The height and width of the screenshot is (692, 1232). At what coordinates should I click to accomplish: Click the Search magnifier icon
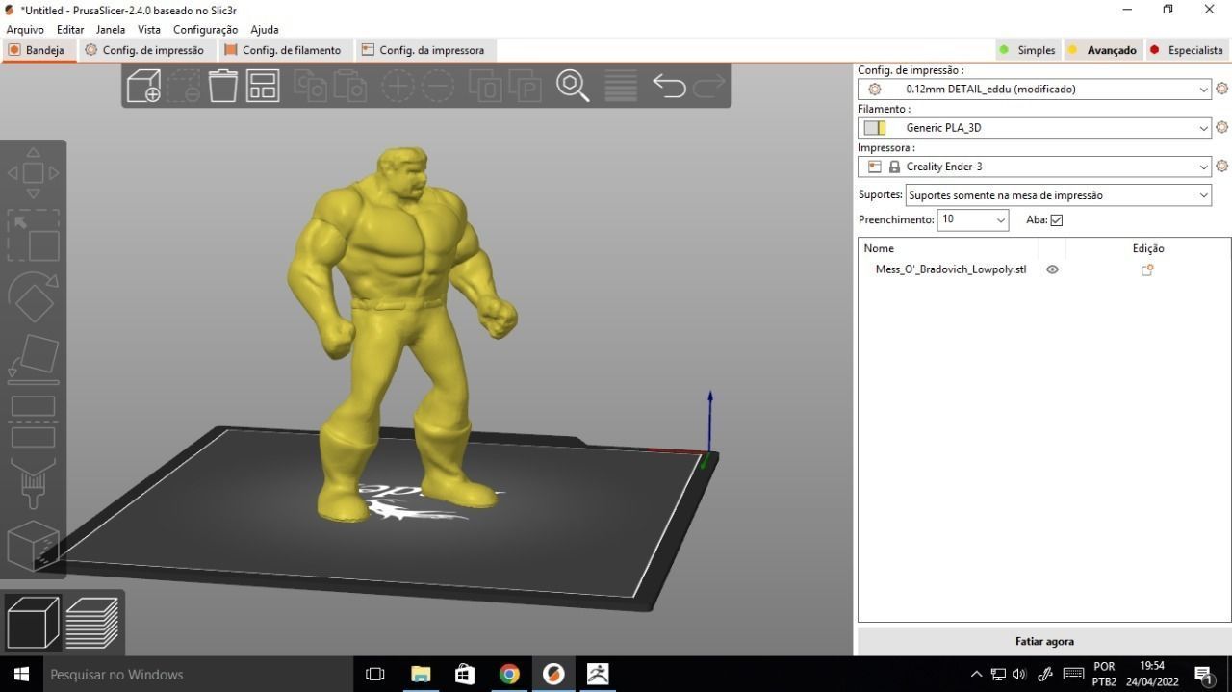click(573, 86)
